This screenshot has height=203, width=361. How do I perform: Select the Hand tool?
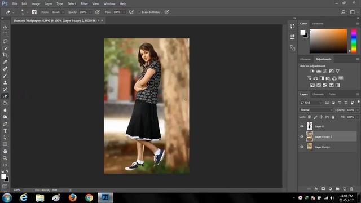5,151
